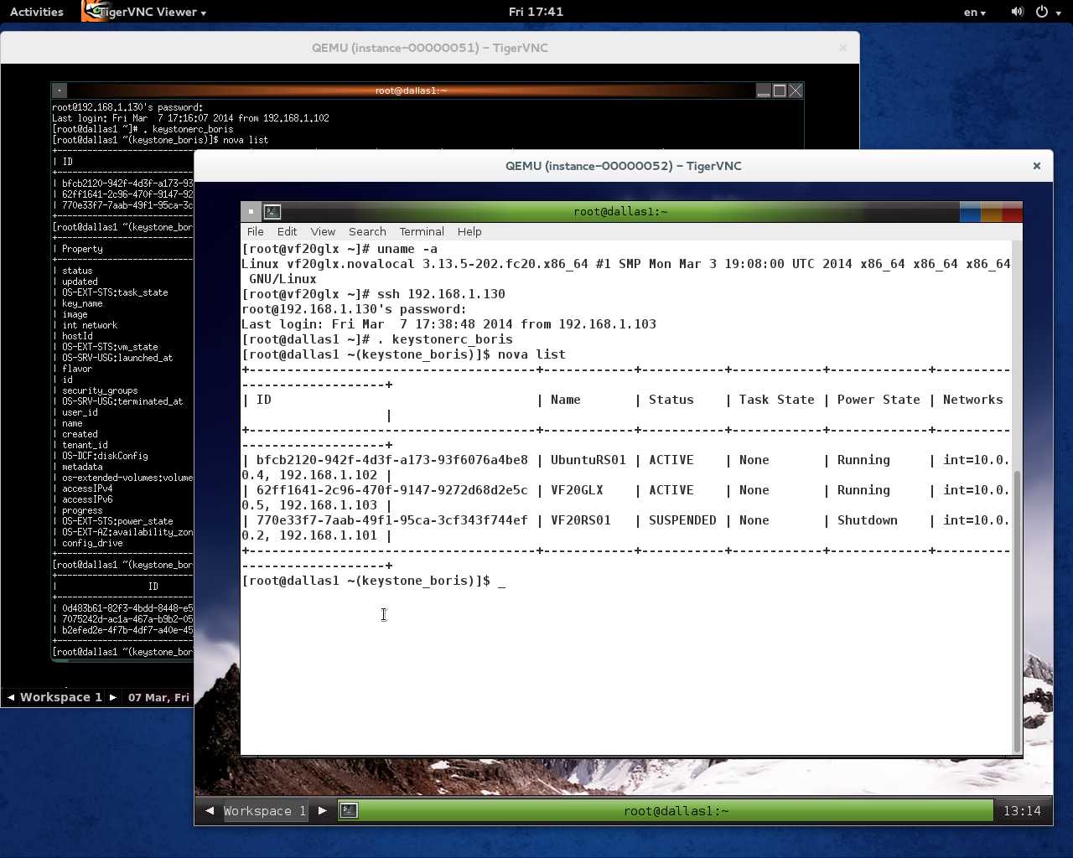1073x858 pixels.
Task: Click the small square window-menu button in front terminal
Action: pyautogui.click(x=251, y=211)
